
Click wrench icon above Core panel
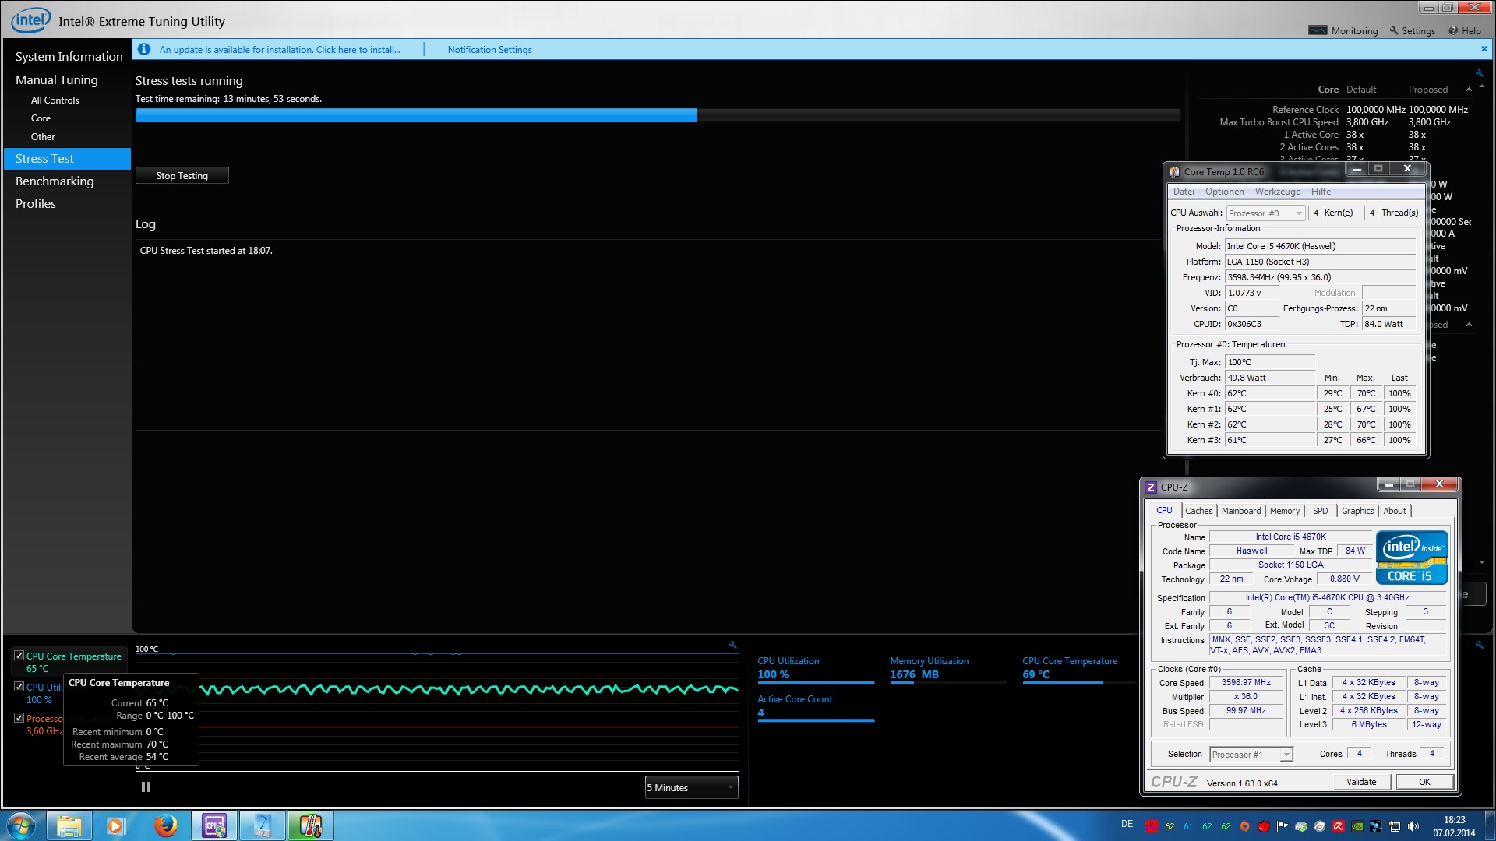pyautogui.click(x=1479, y=73)
